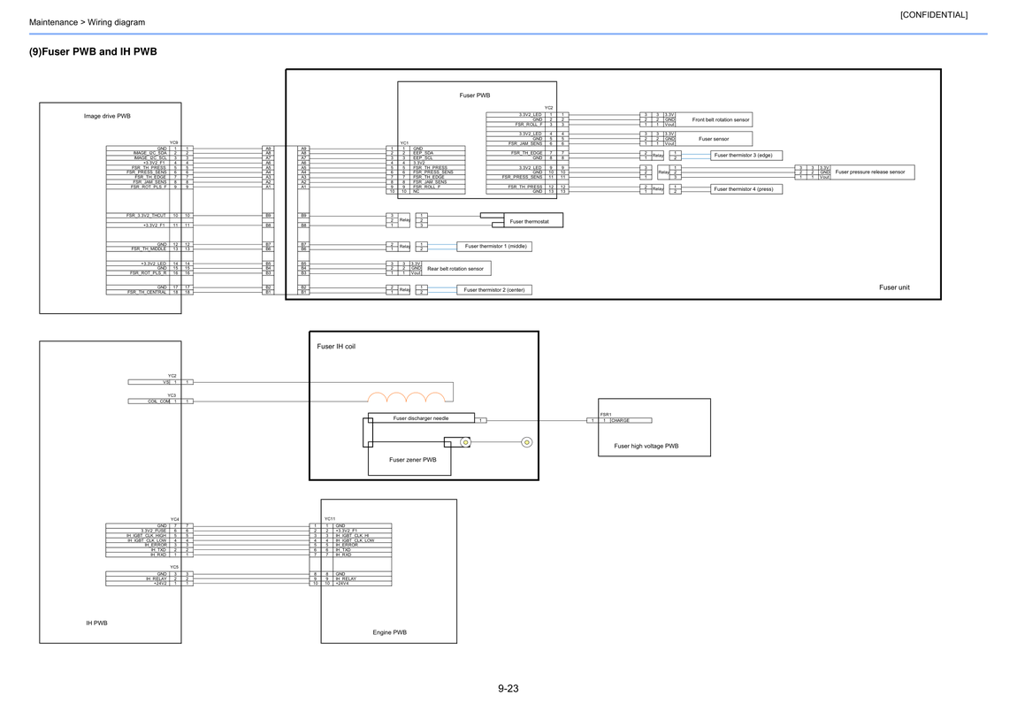1017x719 pixels.
Task: Click the "YC4" connector label
Action: [x=174, y=519]
